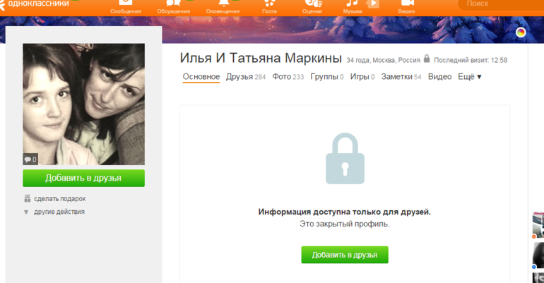Switch to the Фото tab
Viewport: 544px width, 283px height.
(x=288, y=76)
